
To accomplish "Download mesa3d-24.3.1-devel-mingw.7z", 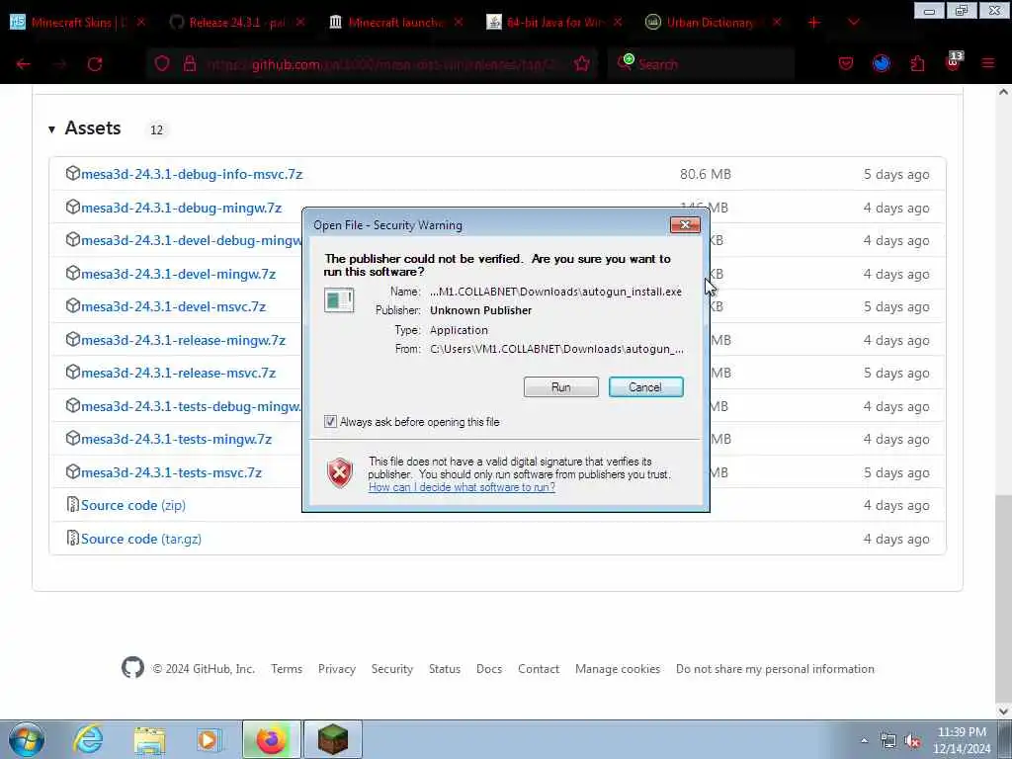I will pyautogui.click(x=178, y=275).
